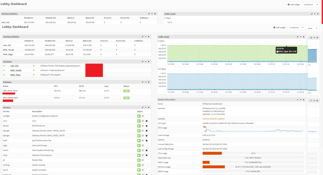The width and height of the screenshot is (323, 175).
Task: Close the Services widget
Action: [149, 108]
